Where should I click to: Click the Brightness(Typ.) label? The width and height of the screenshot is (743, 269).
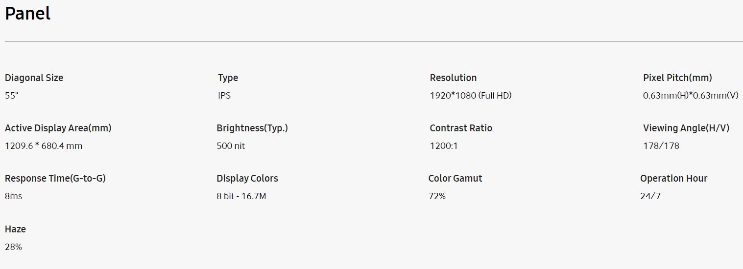tap(252, 128)
